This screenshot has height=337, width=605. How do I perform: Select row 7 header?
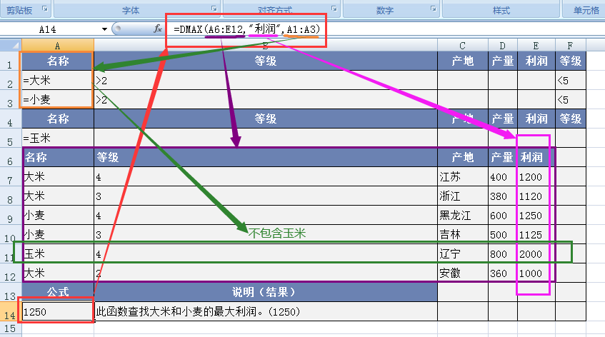[11, 176]
